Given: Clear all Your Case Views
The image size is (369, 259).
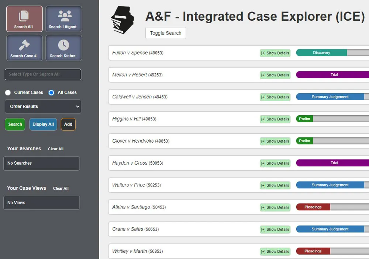Looking at the screenshot, I should click(x=61, y=188).
